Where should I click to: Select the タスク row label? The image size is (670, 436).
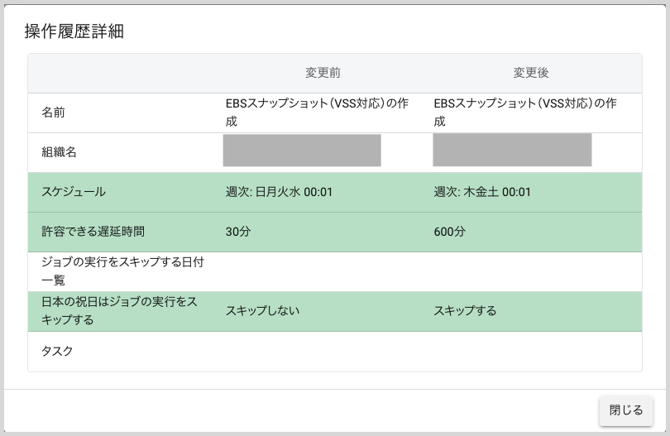57,351
